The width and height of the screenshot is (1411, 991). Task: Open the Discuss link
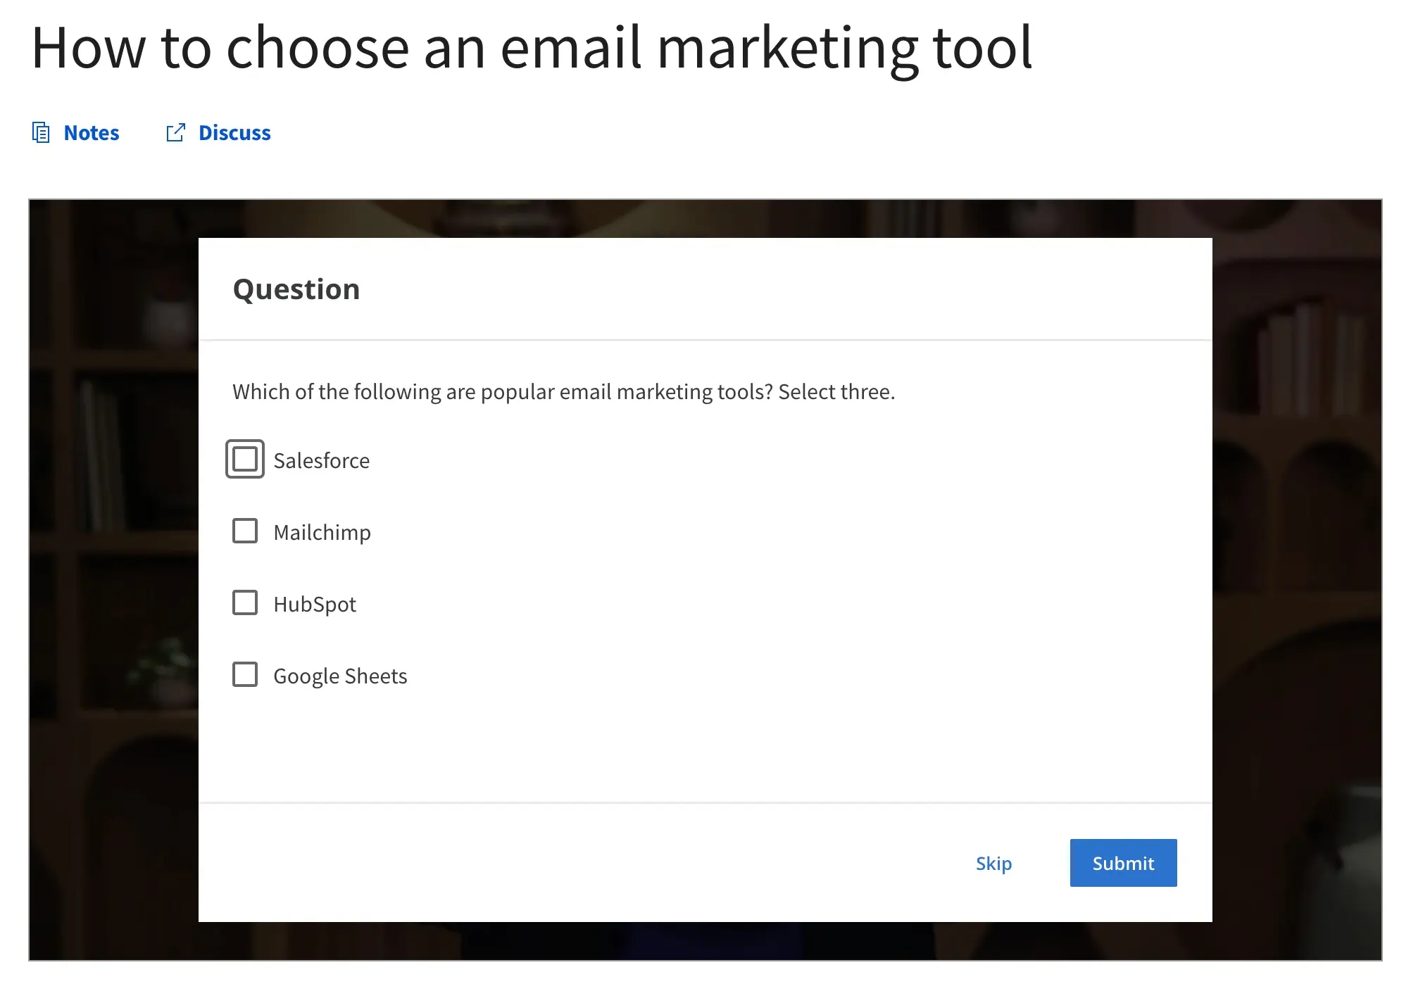pyautogui.click(x=234, y=132)
